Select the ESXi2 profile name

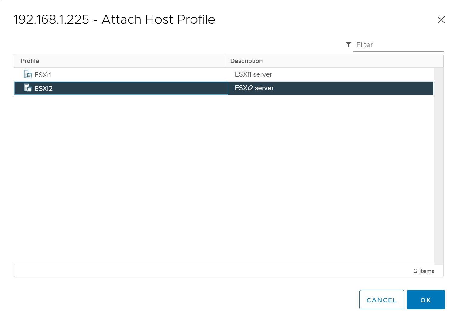(x=43, y=88)
